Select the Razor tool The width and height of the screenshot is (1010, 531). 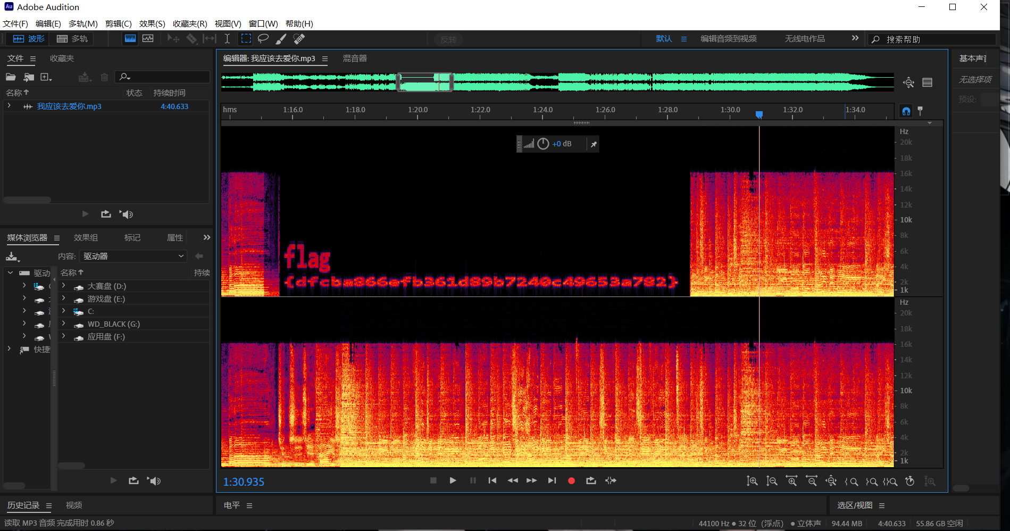click(191, 39)
